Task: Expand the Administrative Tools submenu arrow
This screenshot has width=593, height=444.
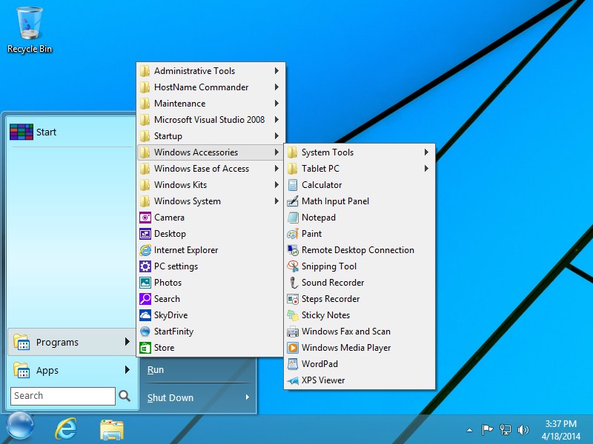Action: [x=276, y=70]
